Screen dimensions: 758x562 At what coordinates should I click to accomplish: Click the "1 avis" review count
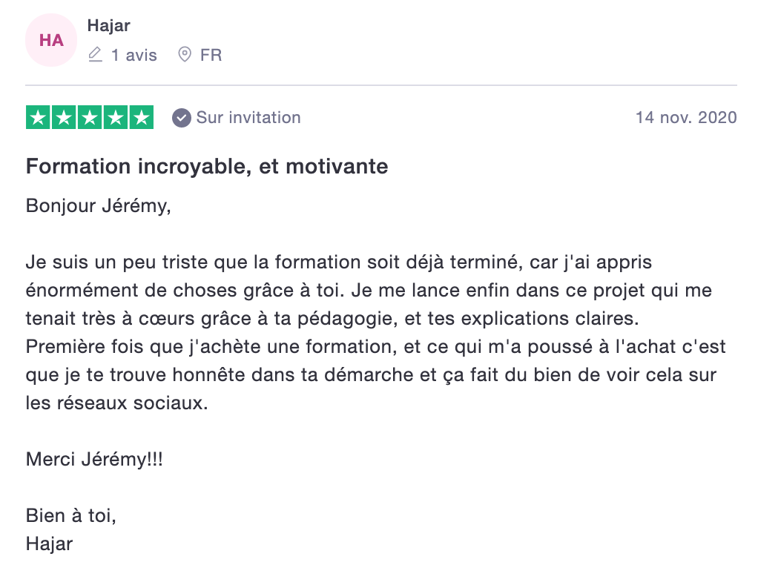tap(134, 55)
